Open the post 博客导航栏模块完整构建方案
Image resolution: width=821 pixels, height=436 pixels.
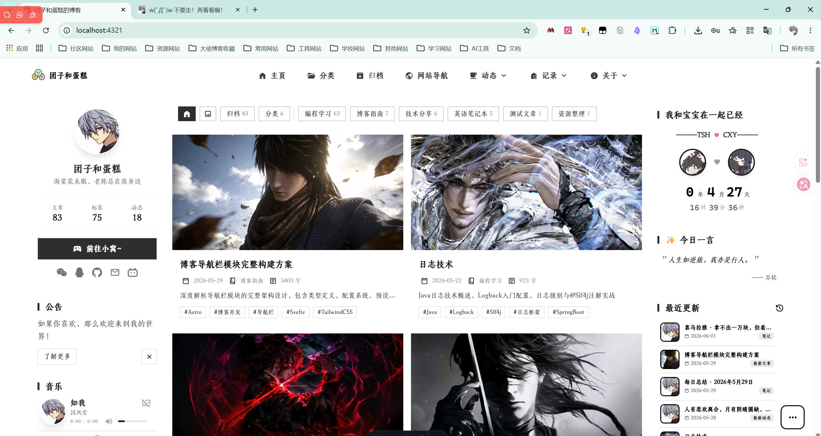point(236,264)
